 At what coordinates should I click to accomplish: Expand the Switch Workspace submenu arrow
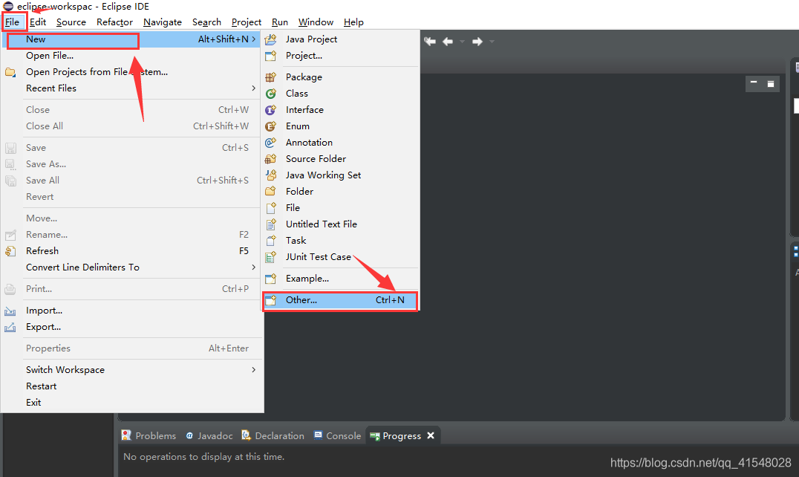tap(253, 369)
